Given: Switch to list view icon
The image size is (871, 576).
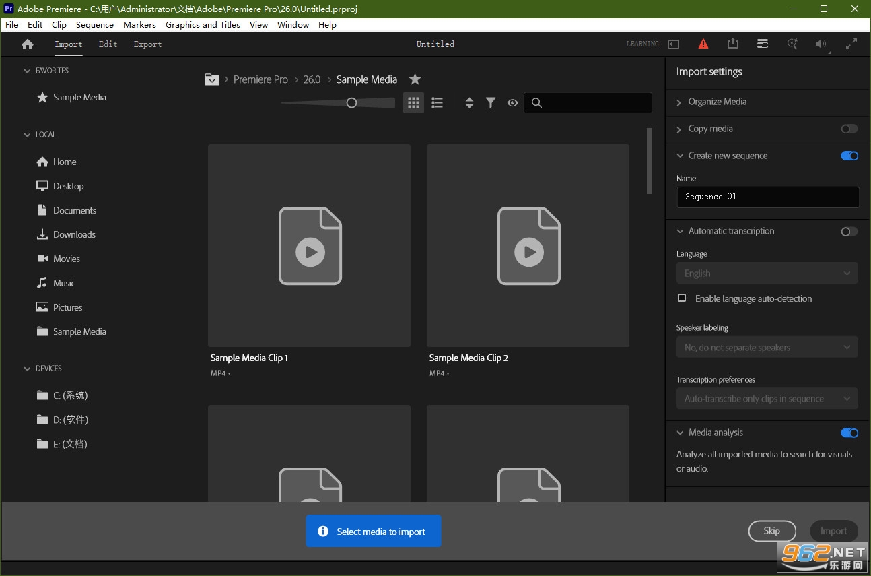Looking at the screenshot, I should tap(438, 102).
